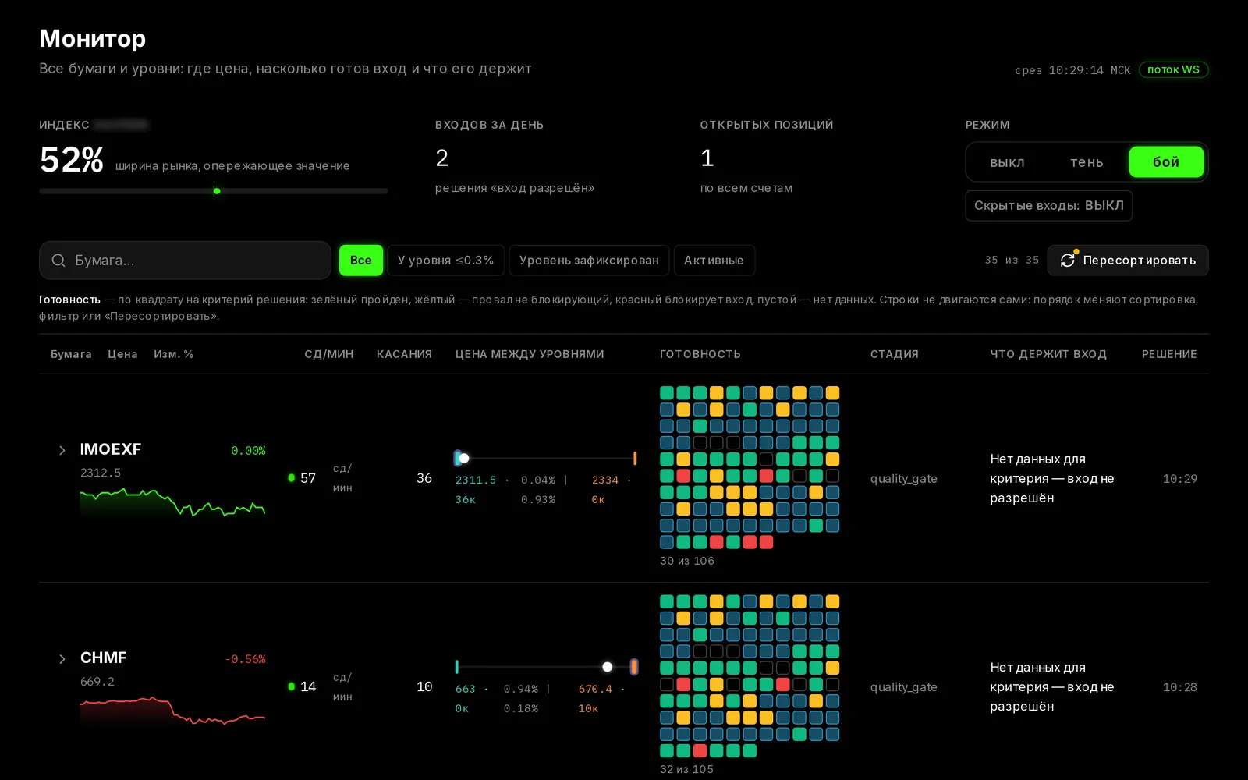Select the БОЙ mode
This screenshot has height=780, width=1248.
(x=1166, y=162)
